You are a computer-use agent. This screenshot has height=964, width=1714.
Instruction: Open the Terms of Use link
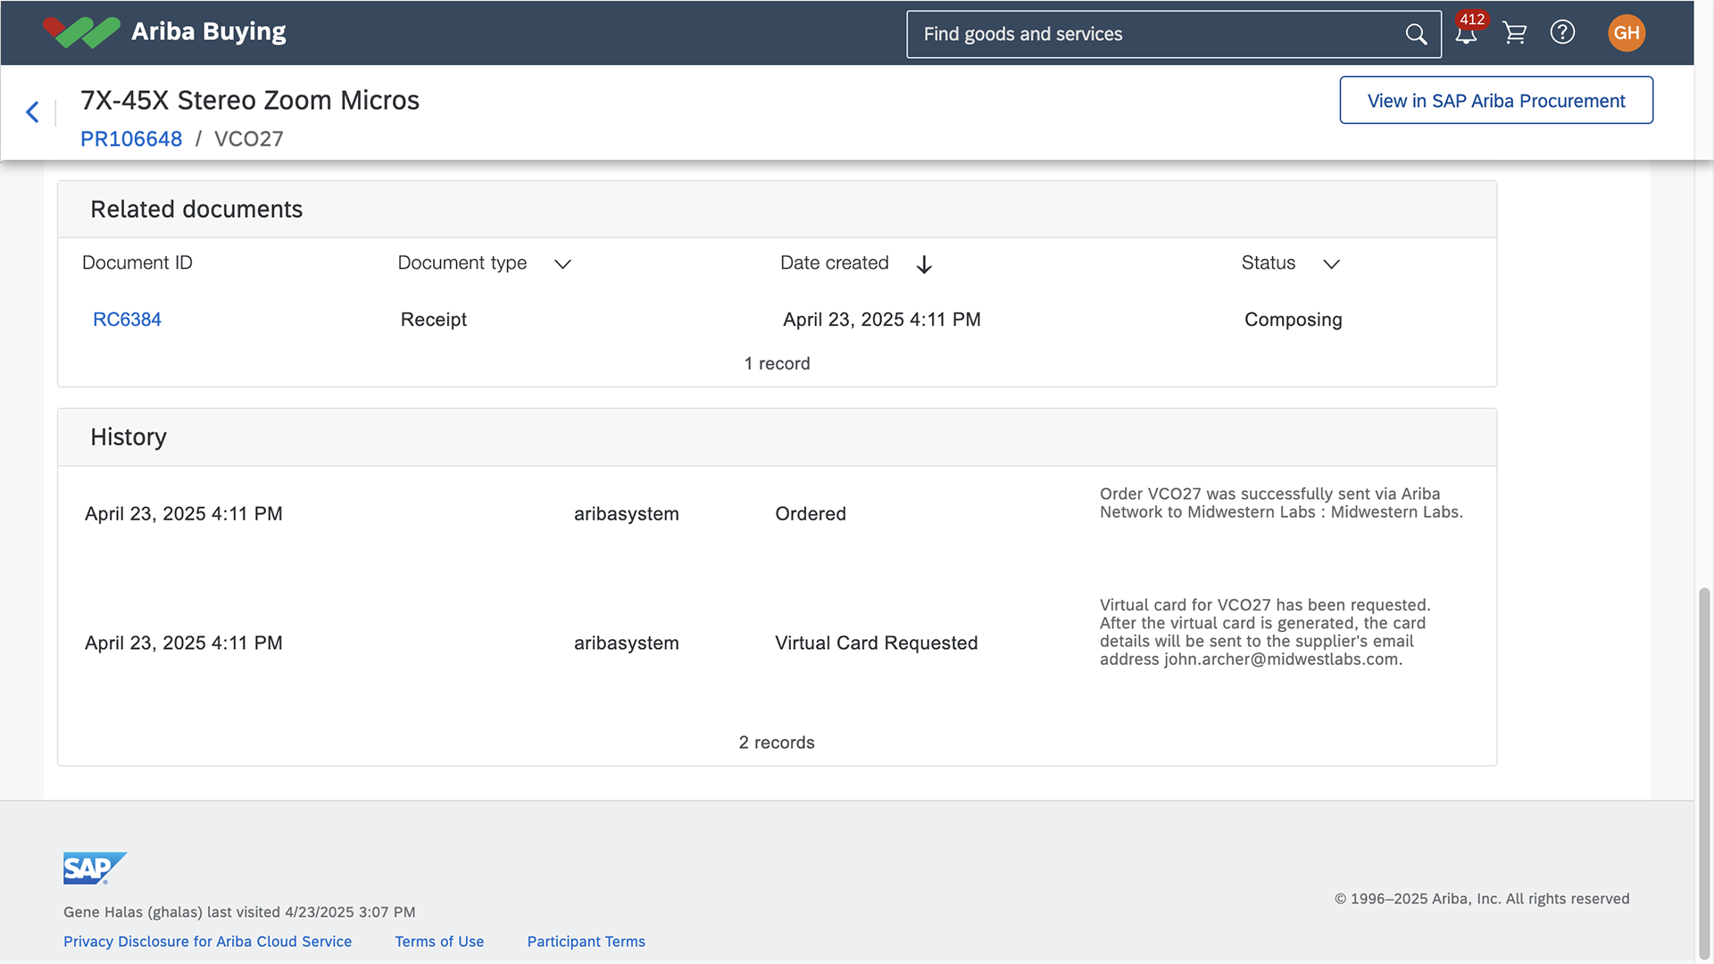coord(439,942)
